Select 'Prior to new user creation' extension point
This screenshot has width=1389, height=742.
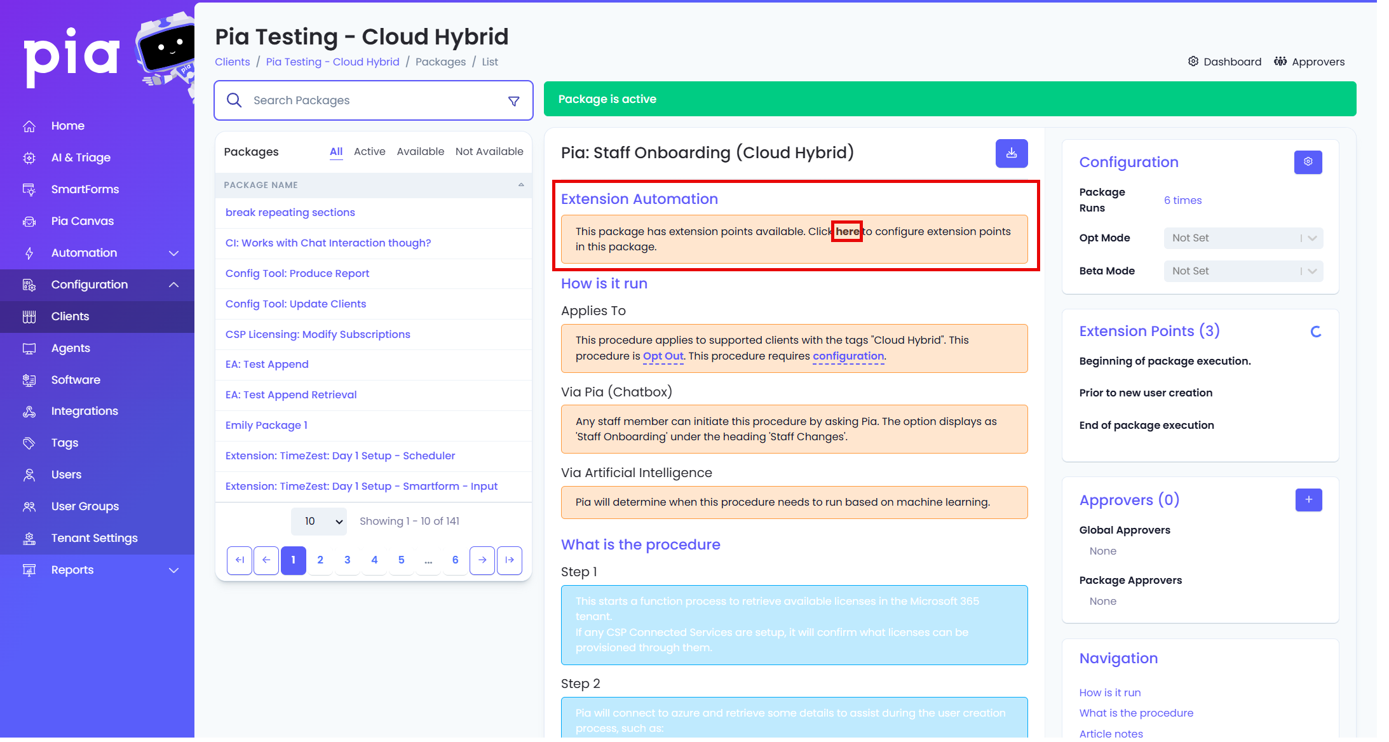(x=1146, y=393)
